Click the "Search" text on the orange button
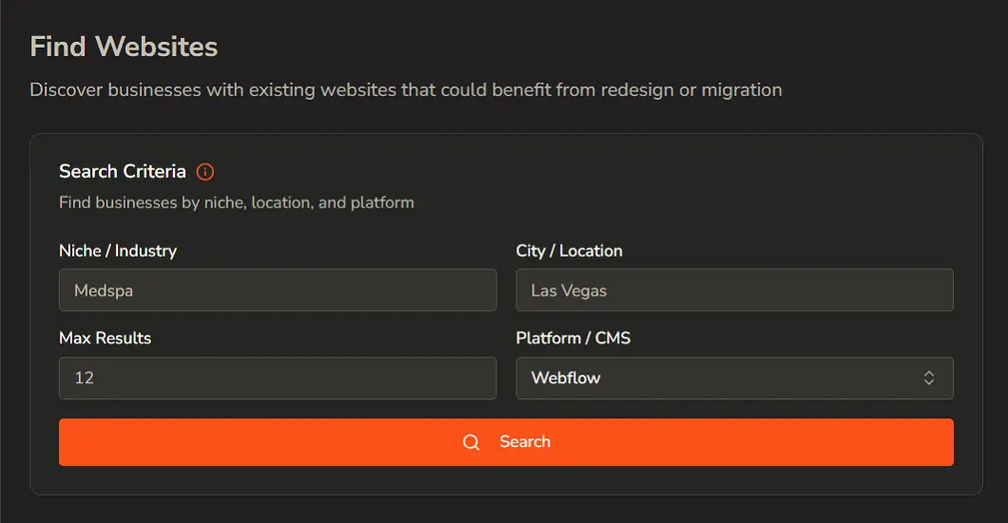1008x523 pixels. [x=525, y=442]
